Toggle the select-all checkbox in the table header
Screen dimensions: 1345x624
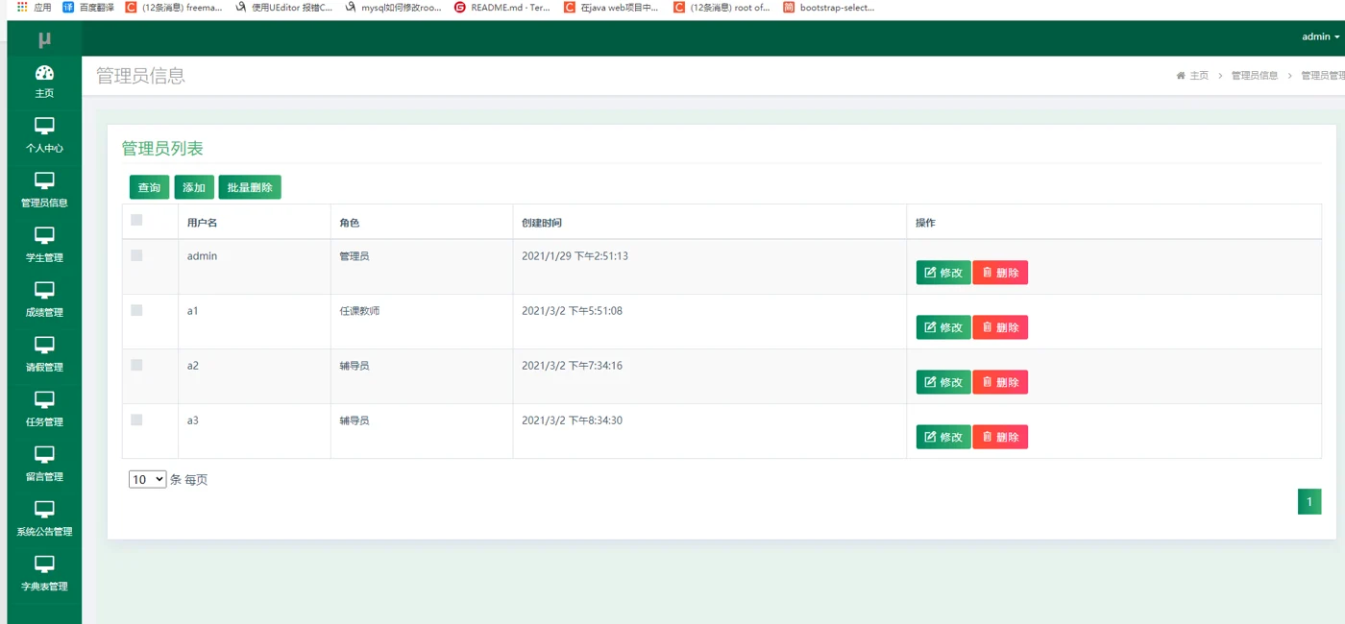(136, 220)
